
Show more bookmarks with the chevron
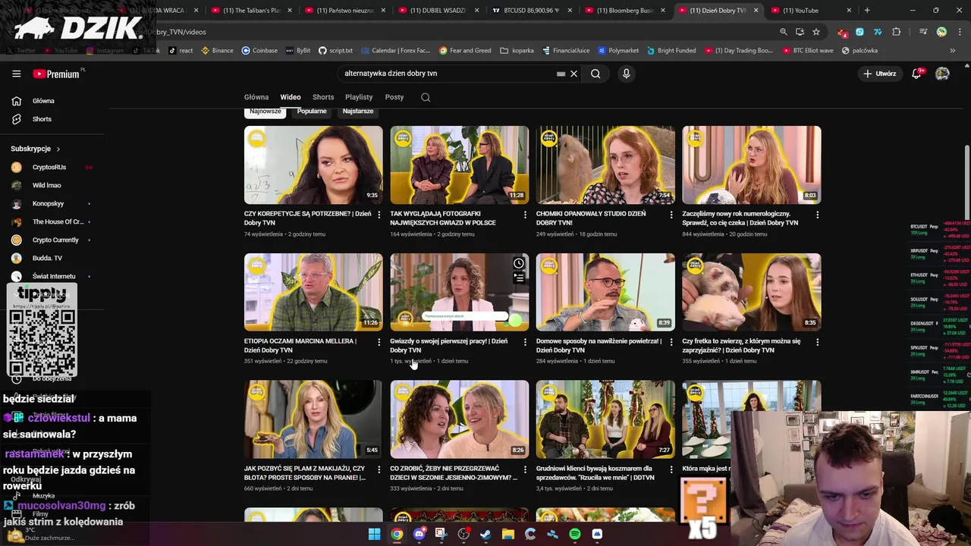(x=953, y=51)
